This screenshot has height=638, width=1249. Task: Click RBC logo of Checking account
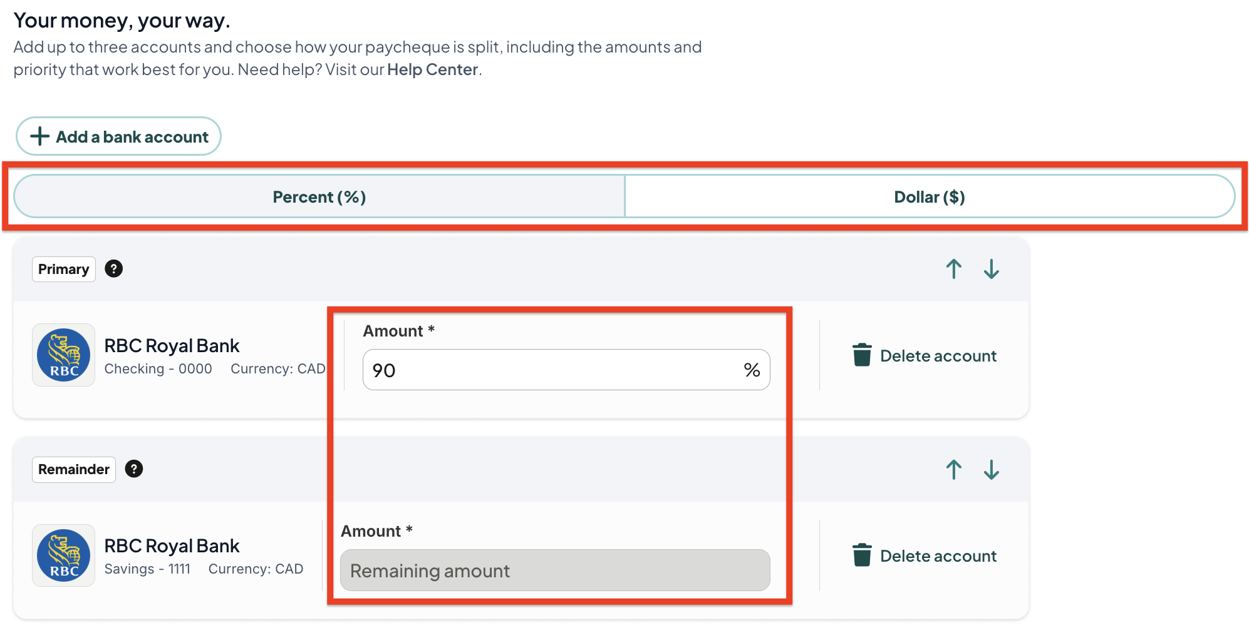[63, 355]
